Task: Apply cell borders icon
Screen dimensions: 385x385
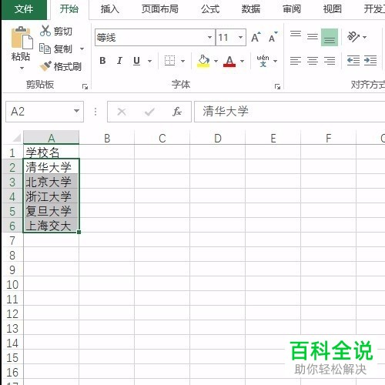Action: [169, 61]
